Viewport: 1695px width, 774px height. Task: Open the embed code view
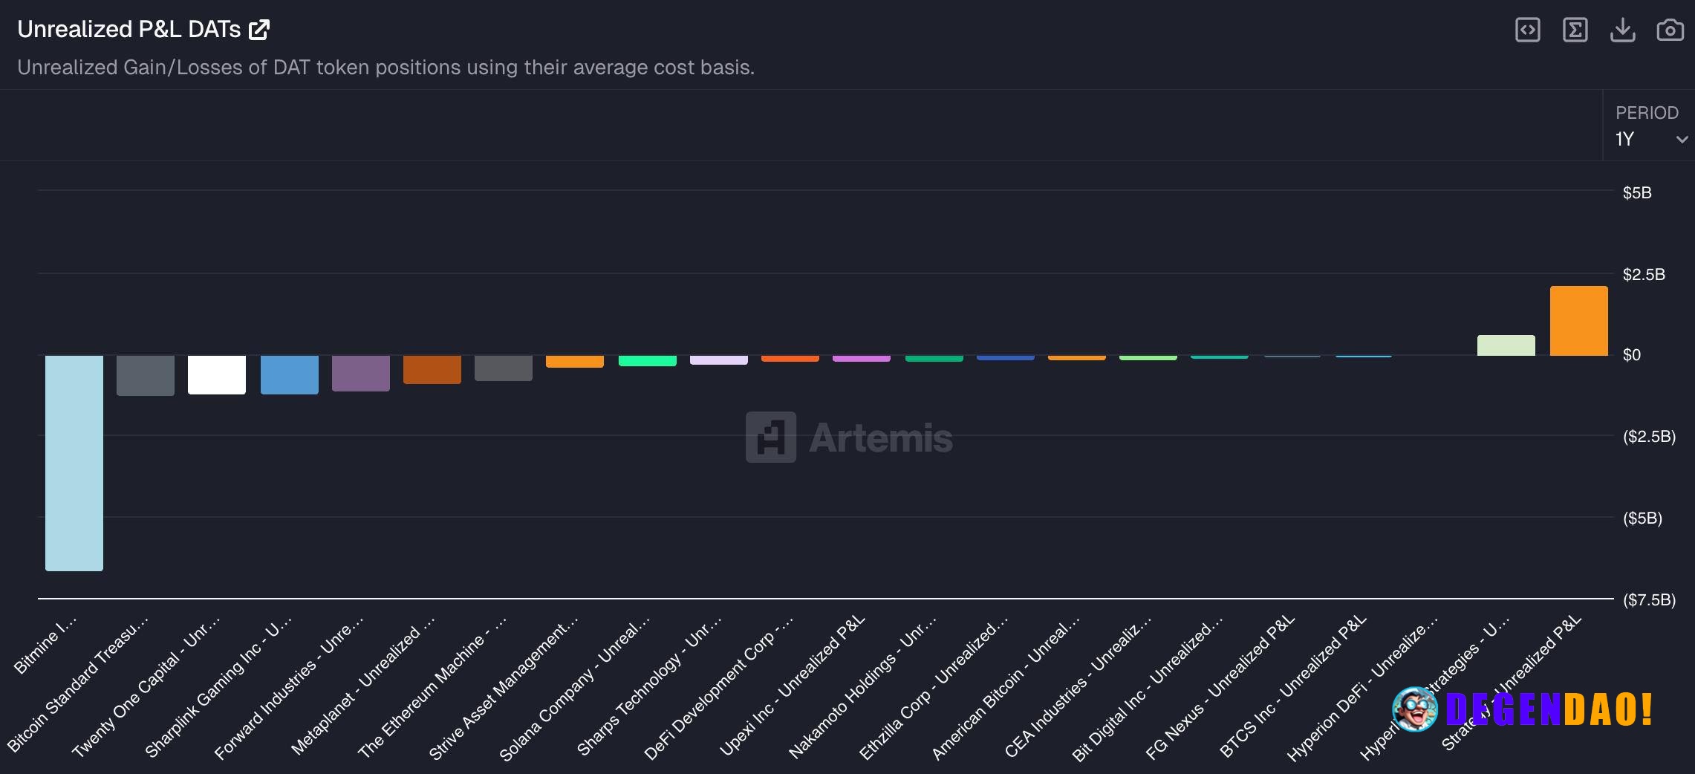[1528, 30]
